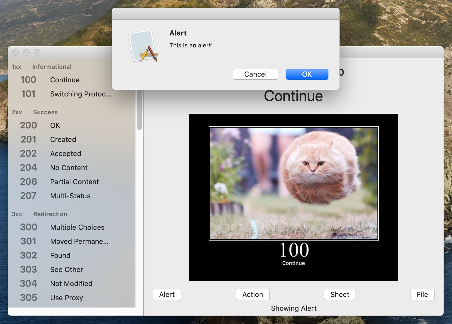This screenshot has height=324, width=452.
Task: Dismiss the alert with Cancel
Action: [x=255, y=74]
